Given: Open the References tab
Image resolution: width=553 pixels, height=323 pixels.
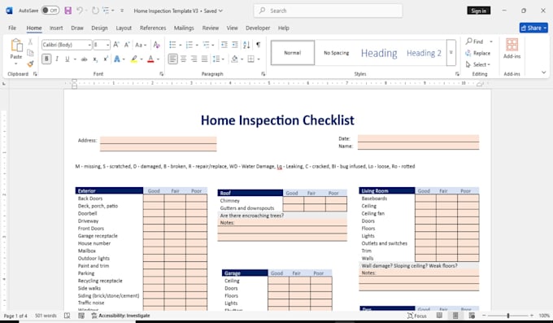Looking at the screenshot, I should pos(153,28).
